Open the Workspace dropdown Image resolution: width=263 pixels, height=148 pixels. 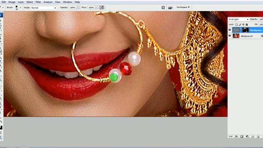183,7
